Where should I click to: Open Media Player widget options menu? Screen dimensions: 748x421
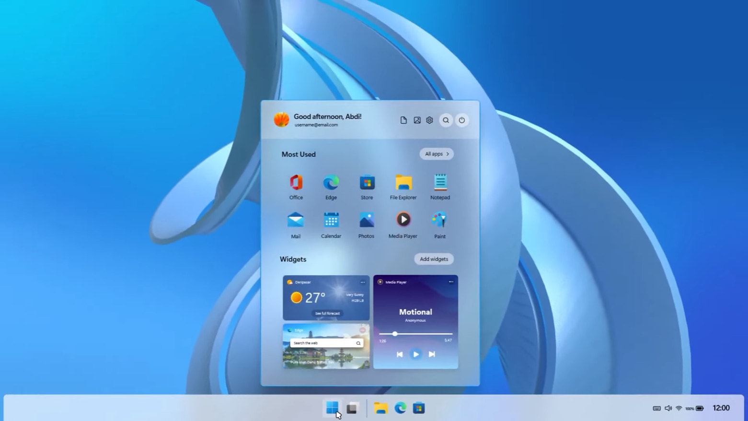451,282
